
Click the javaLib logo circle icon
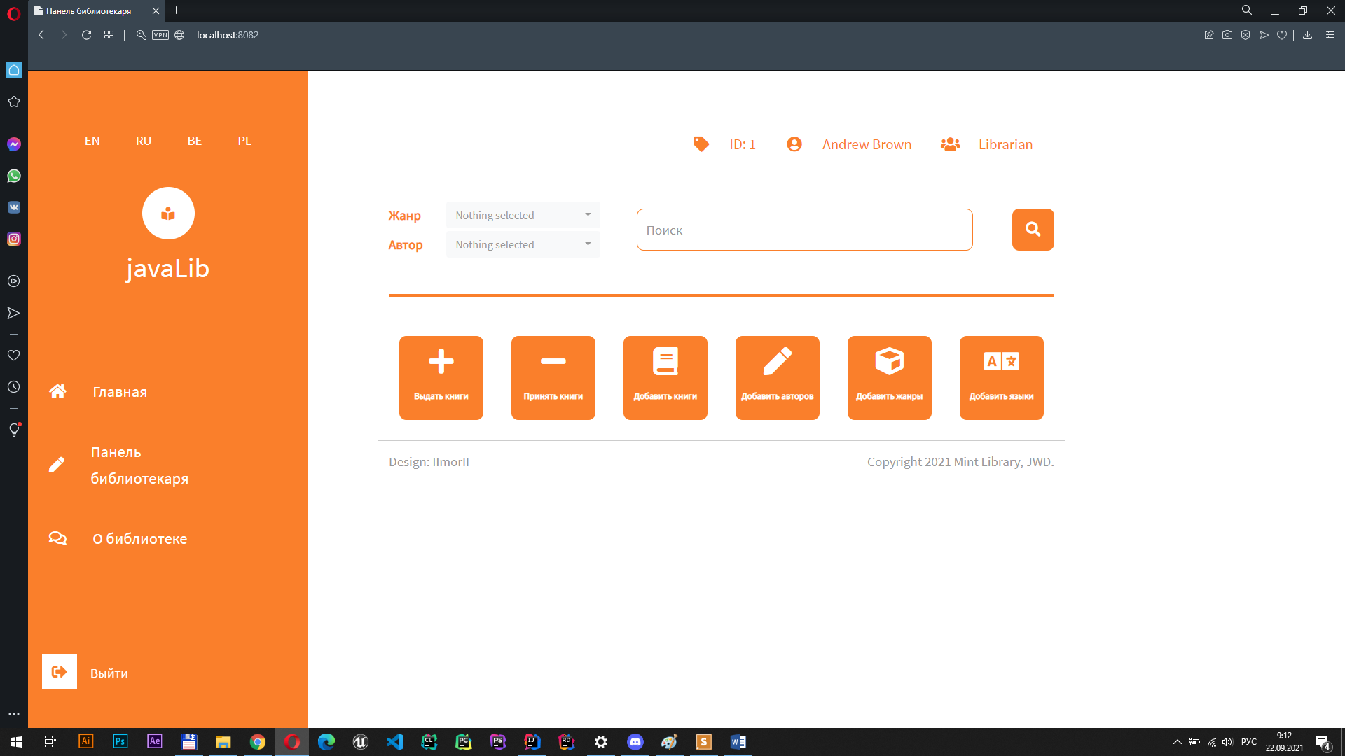click(168, 213)
